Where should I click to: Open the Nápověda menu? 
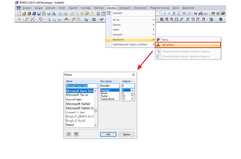pos(188,8)
